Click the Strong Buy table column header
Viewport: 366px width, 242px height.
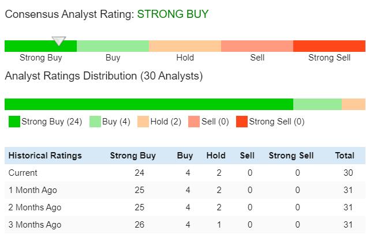[133, 156]
